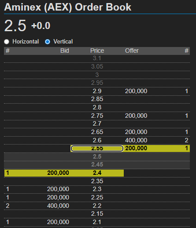The height and width of the screenshot is (228, 196).
Task: Click the 2.1 price cell
Action: point(97,222)
